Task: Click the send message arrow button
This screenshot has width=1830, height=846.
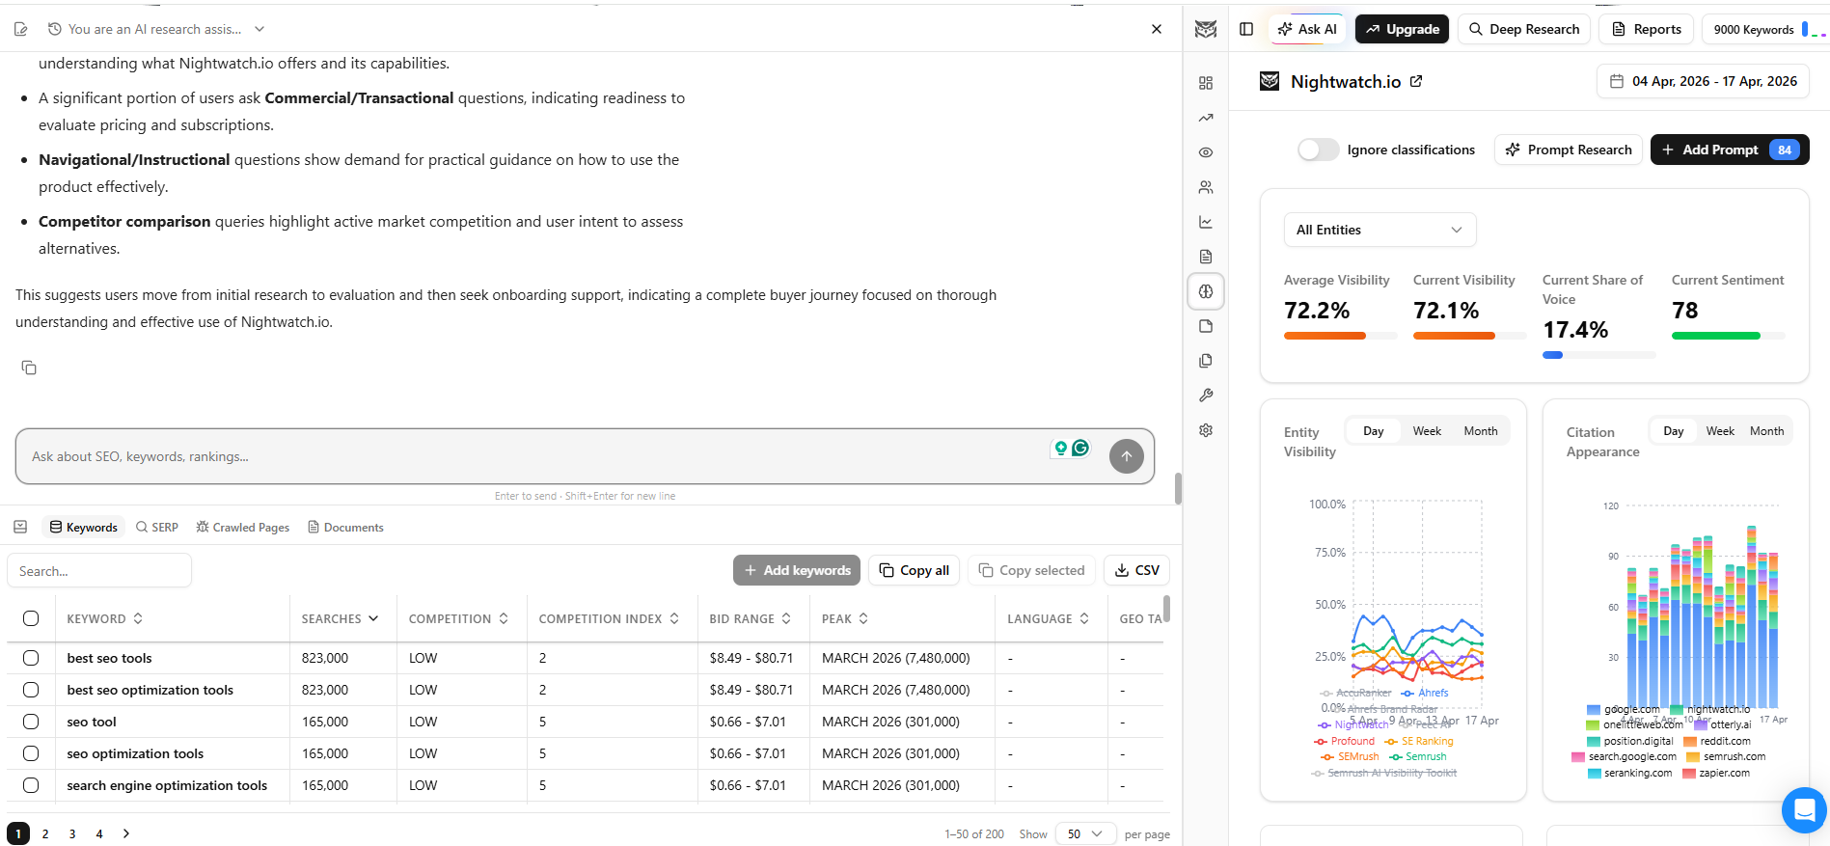Action: click(1126, 456)
